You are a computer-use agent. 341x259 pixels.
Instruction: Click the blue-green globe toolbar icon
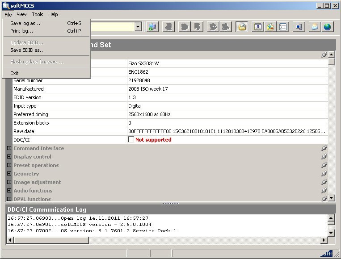(x=327, y=27)
